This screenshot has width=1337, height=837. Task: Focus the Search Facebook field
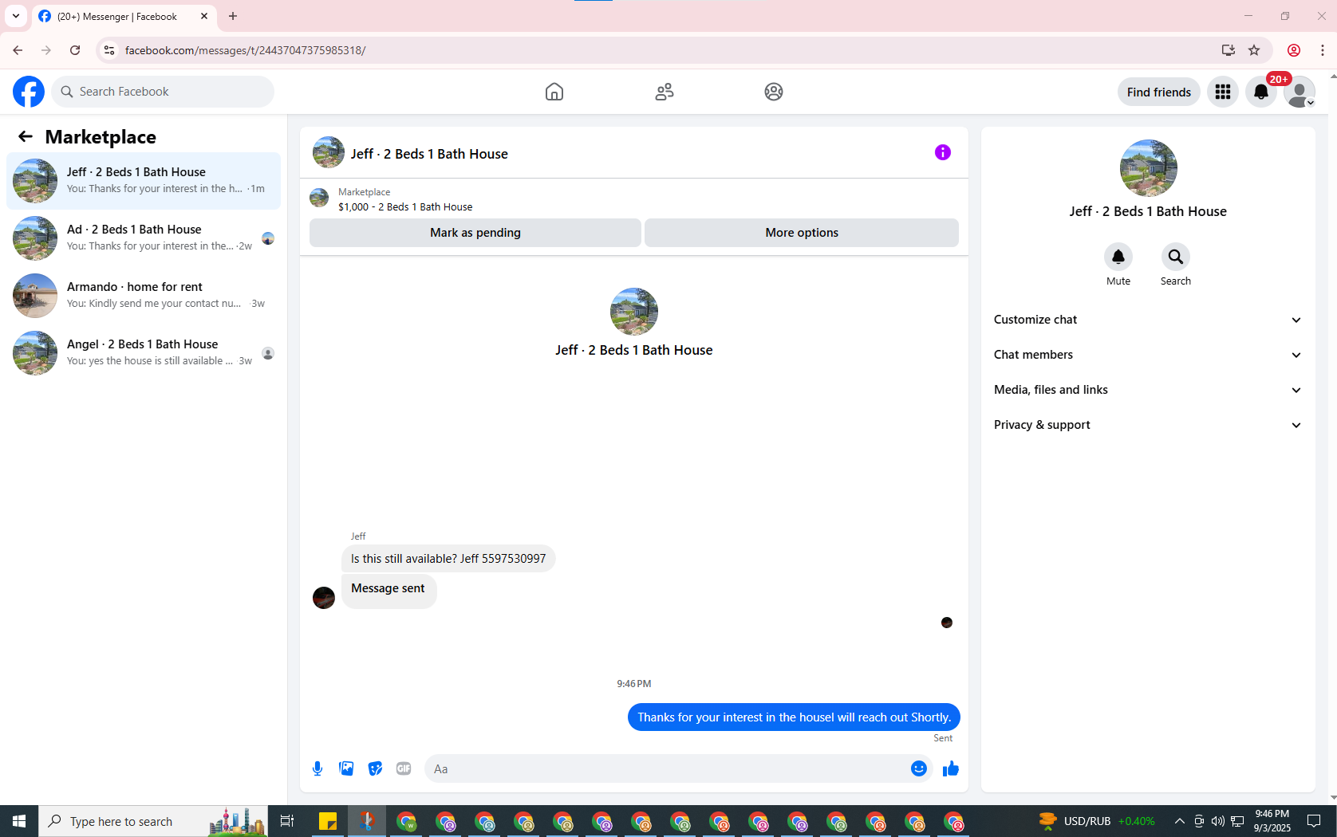tap(163, 92)
